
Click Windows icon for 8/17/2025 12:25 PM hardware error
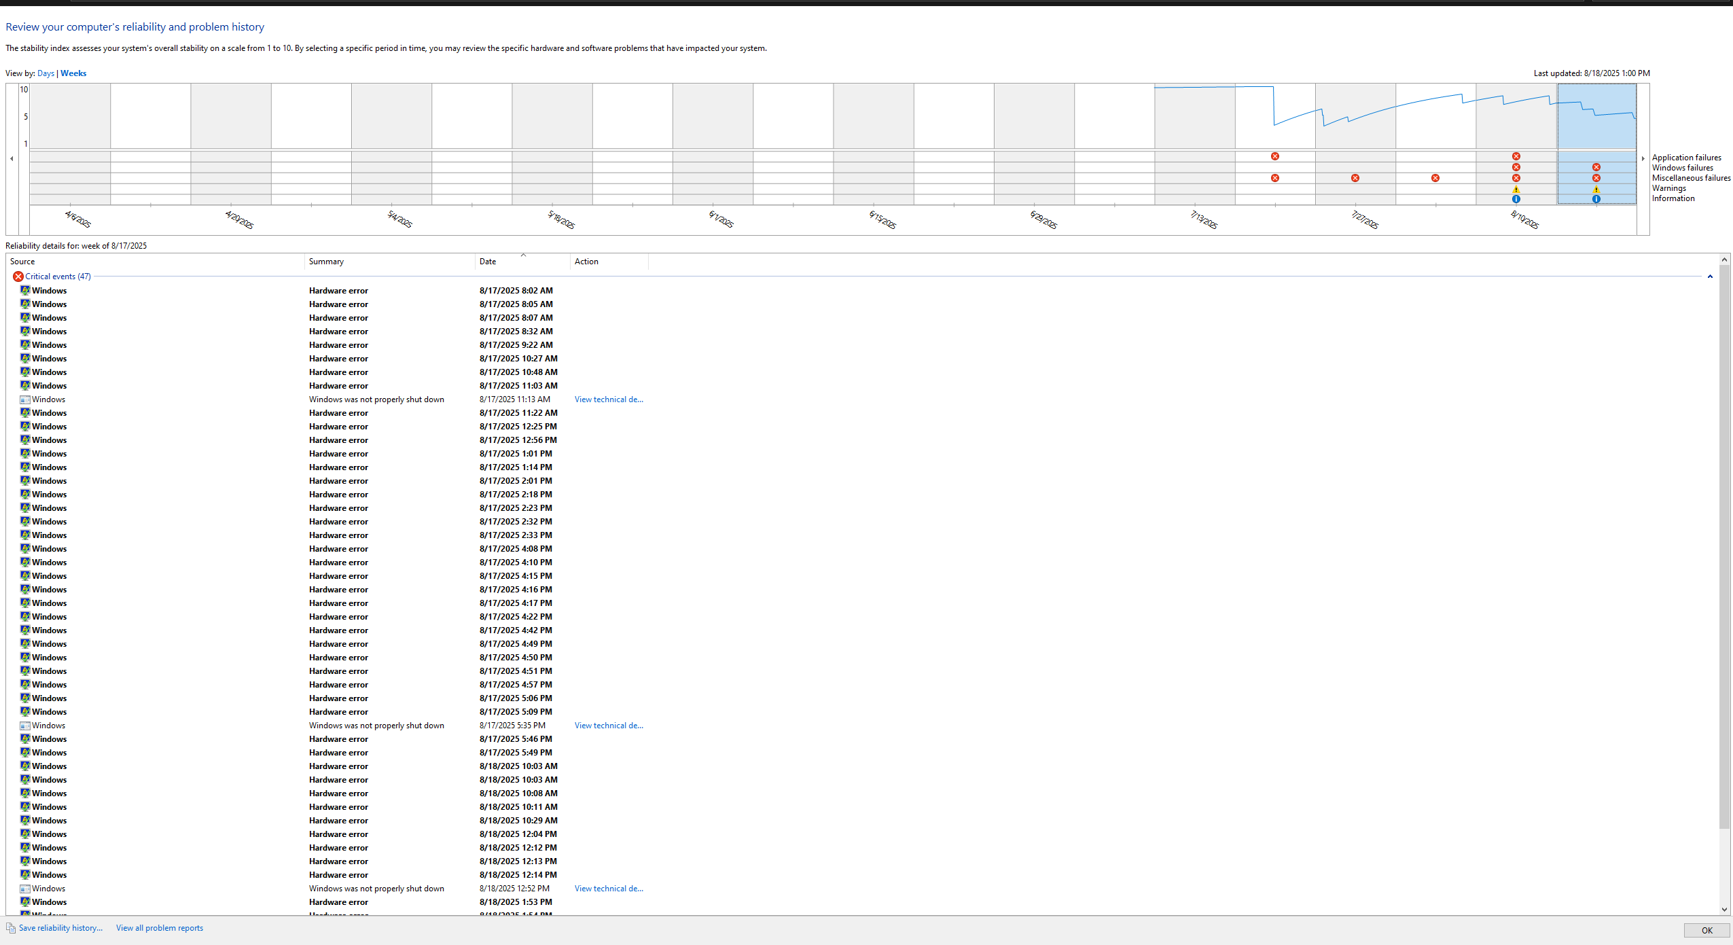[25, 427]
